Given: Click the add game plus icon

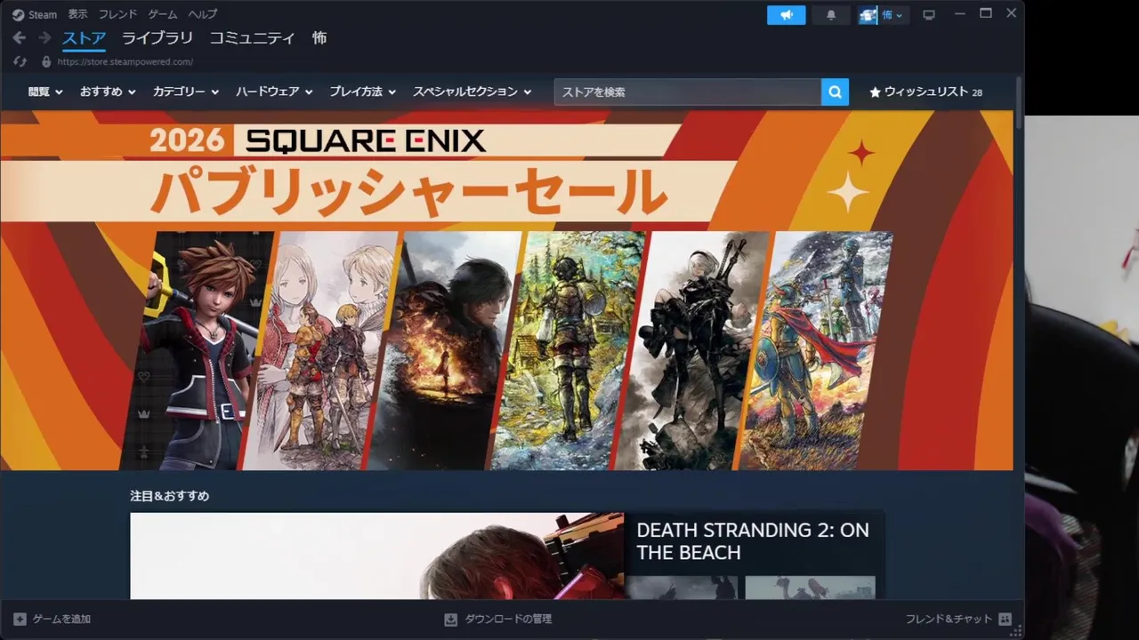Looking at the screenshot, I should tap(20, 619).
